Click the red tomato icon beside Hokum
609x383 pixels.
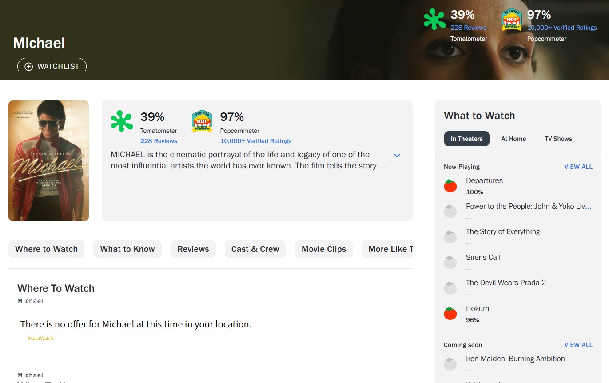(x=450, y=313)
